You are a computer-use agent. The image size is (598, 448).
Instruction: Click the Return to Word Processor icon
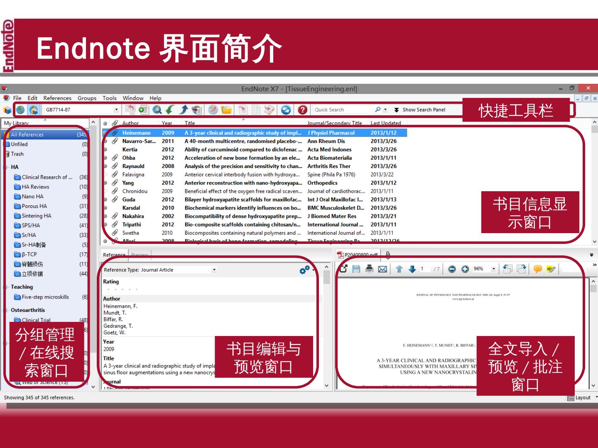269,110
